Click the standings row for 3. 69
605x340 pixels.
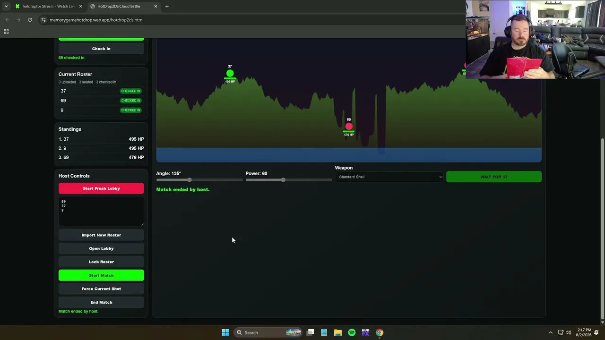pos(101,157)
